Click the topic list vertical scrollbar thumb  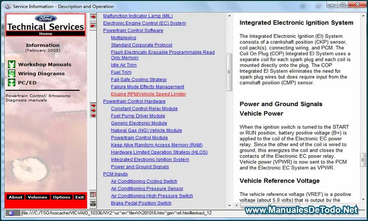pyautogui.click(x=229, y=72)
